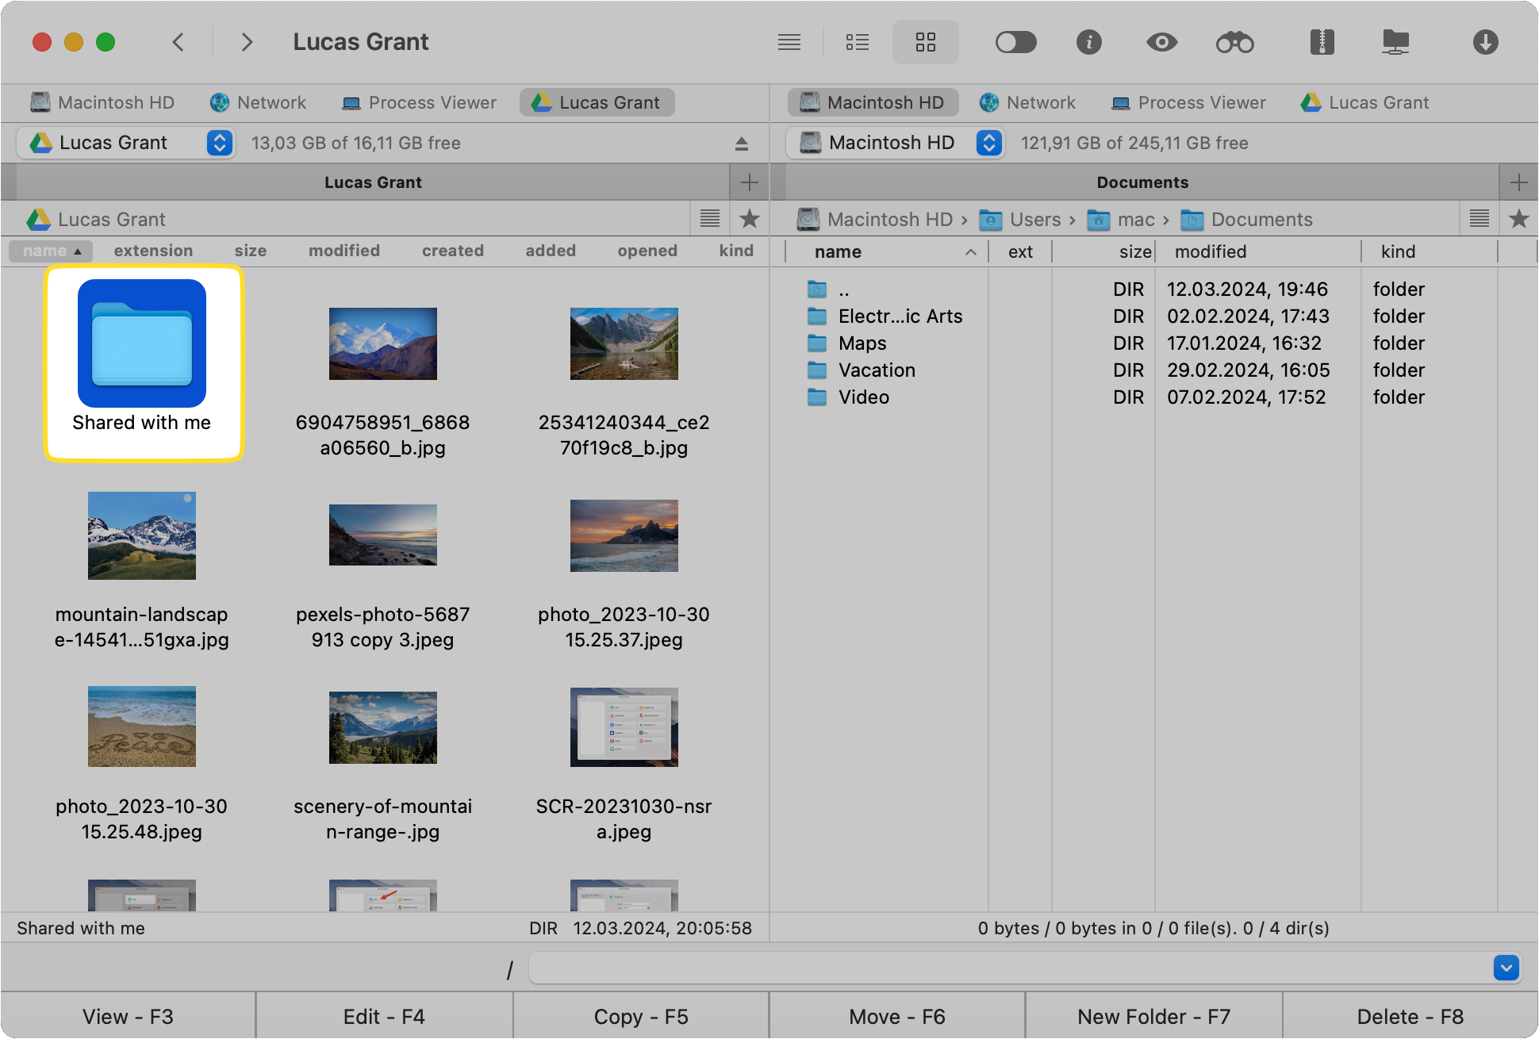Image resolution: width=1539 pixels, height=1039 pixels.
Task: Click Move - F6 button
Action: click(x=897, y=1016)
